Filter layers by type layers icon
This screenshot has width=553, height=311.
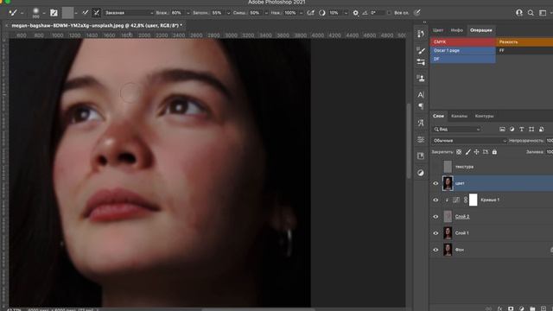(x=522, y=130)
